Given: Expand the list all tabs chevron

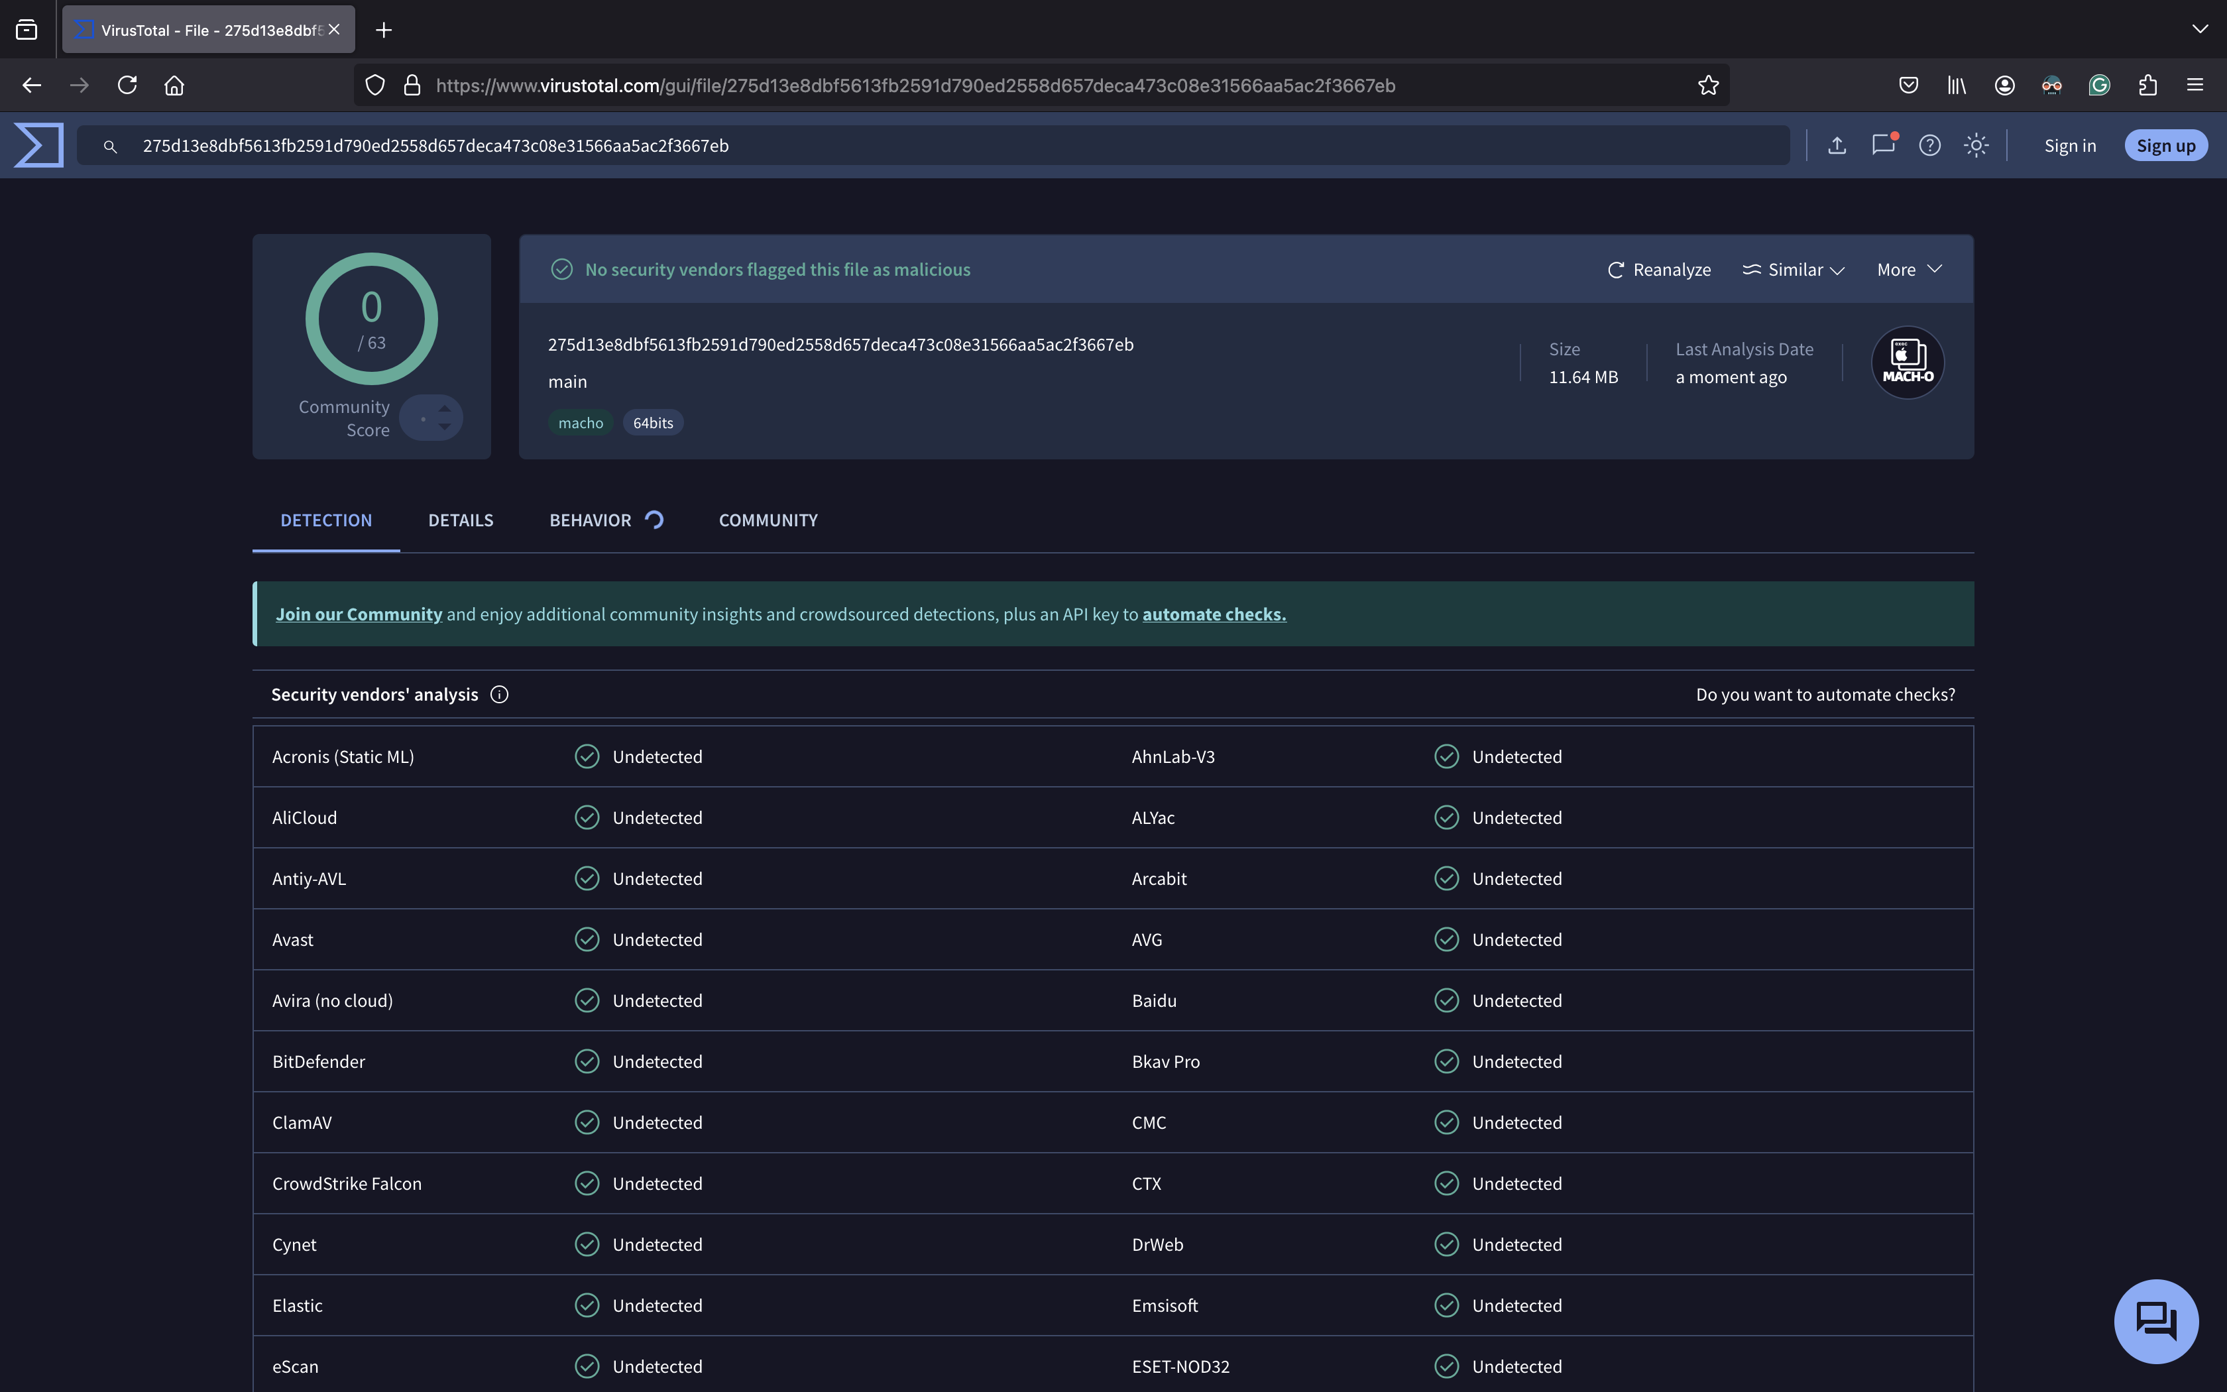Looking at the screenshot, I should (x=2200, y=29).
